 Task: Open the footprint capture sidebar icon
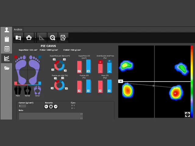(x=7, y=49)
